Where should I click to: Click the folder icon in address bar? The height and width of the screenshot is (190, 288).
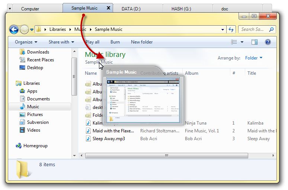pos(39,29)
